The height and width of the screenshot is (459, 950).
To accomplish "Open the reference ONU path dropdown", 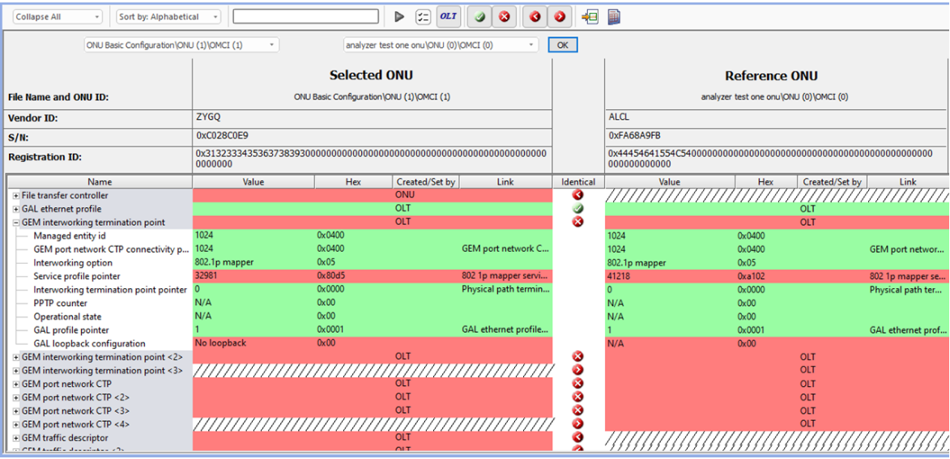I will (441, 45).
